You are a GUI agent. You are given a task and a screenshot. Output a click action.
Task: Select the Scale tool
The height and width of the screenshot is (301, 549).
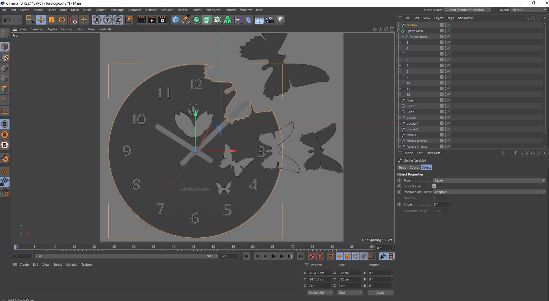[x=51, y=20]
